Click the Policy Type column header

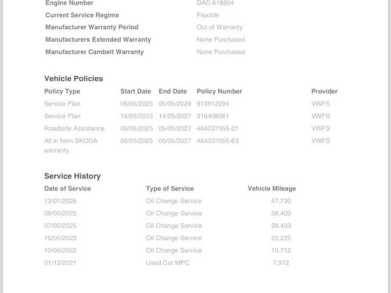(62, 91)
